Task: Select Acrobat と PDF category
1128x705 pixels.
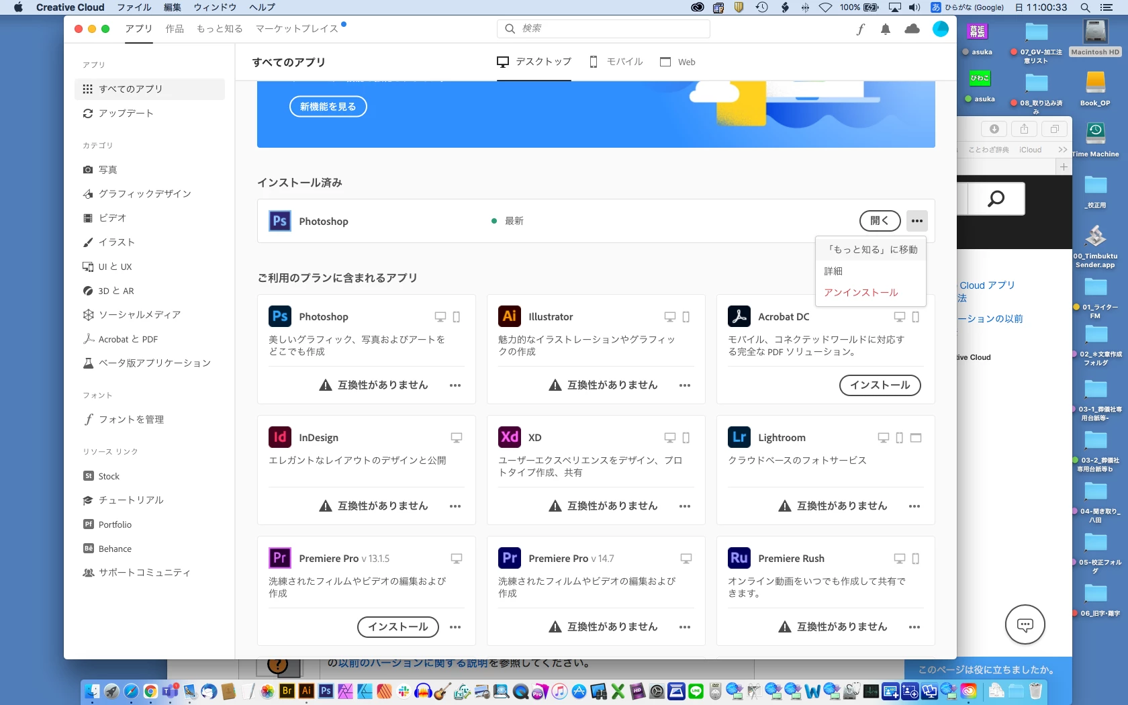Action: (149, 339)
